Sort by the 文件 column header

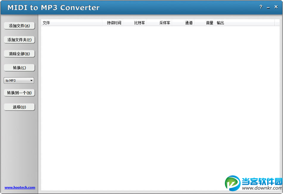72,23
